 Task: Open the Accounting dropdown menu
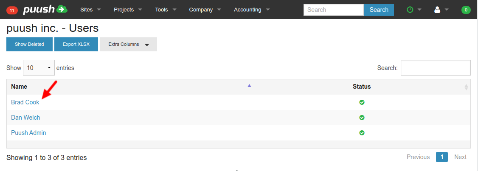tap(252, 9)
